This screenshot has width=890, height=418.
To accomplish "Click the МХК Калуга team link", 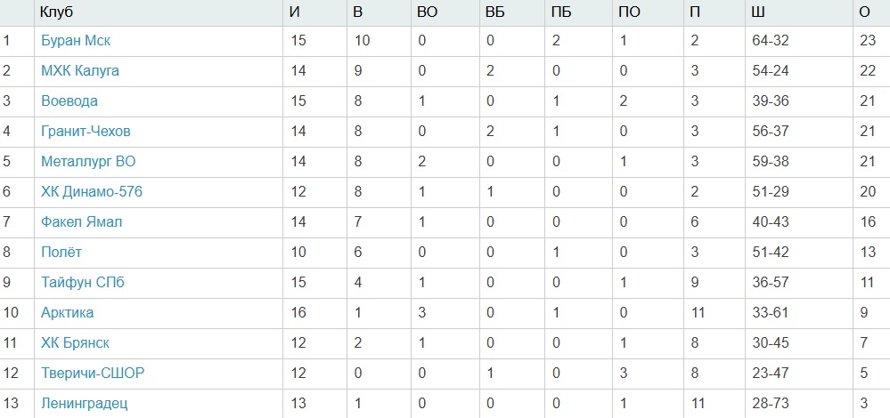I will [x=80, y=70].
